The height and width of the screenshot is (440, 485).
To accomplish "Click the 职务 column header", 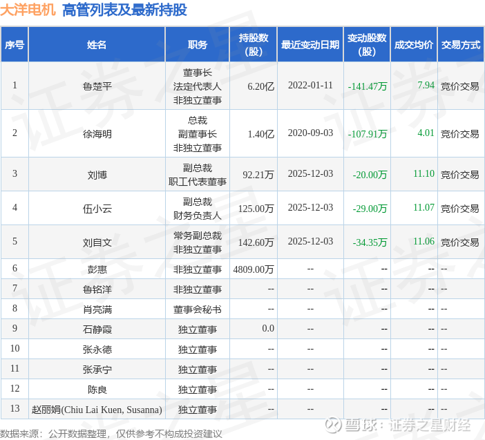I will (198, 45).
